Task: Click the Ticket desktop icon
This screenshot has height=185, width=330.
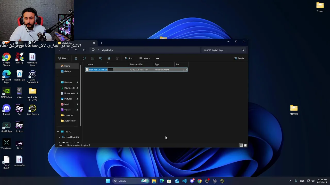Action: 19,144
